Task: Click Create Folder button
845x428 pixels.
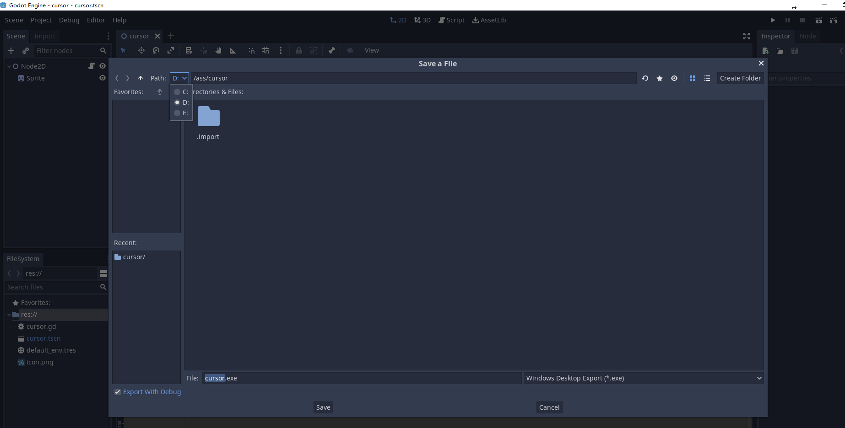Action: [740, 78]
